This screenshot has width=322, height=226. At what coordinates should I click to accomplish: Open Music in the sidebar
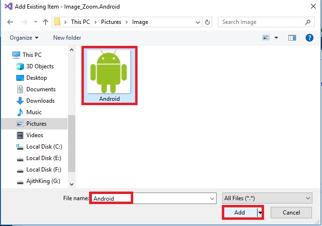[34, 112]
